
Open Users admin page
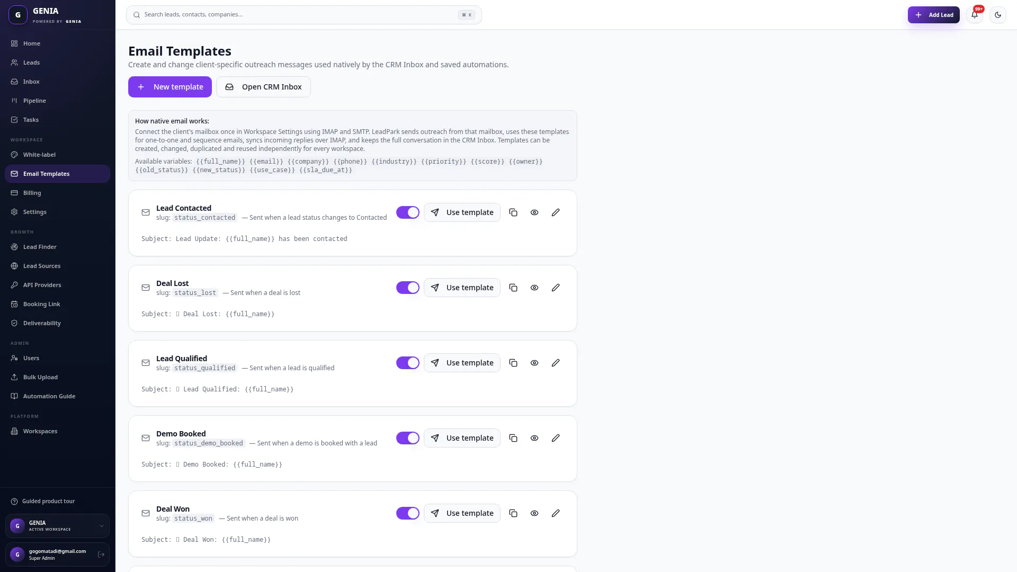57,358
